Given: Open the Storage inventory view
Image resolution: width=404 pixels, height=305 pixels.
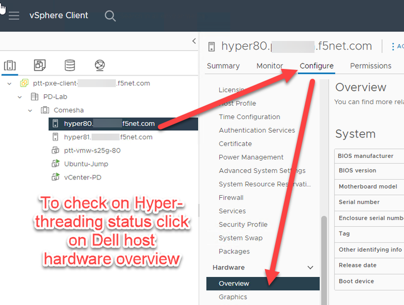Looking at the screenshot, I should [x=69, y=65].
